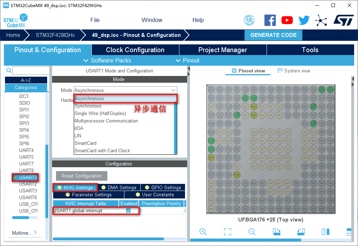Rotate the chip view clockwise
Viewport: 358px width, 246px height.
[x=276, y=232]
